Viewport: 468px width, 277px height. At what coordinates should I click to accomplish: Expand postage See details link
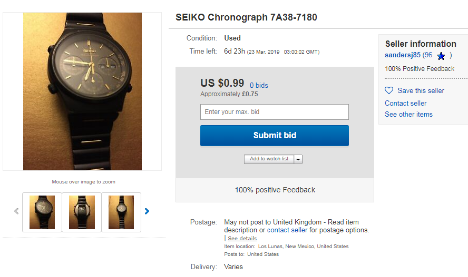242,239
